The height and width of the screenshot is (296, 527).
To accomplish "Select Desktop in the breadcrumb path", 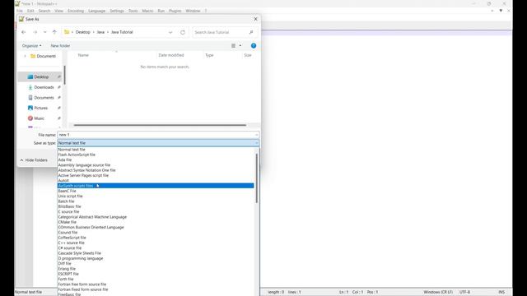I will point(82,32).
